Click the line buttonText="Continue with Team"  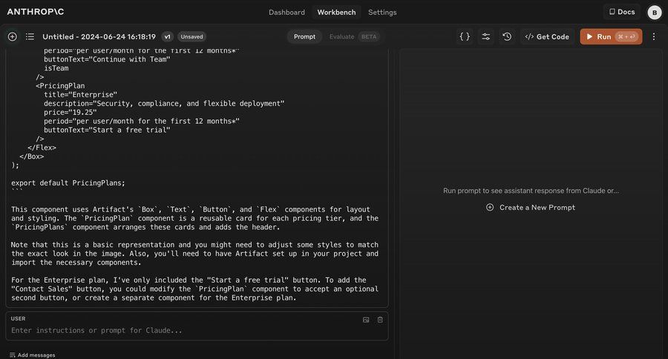click(107, 59)
